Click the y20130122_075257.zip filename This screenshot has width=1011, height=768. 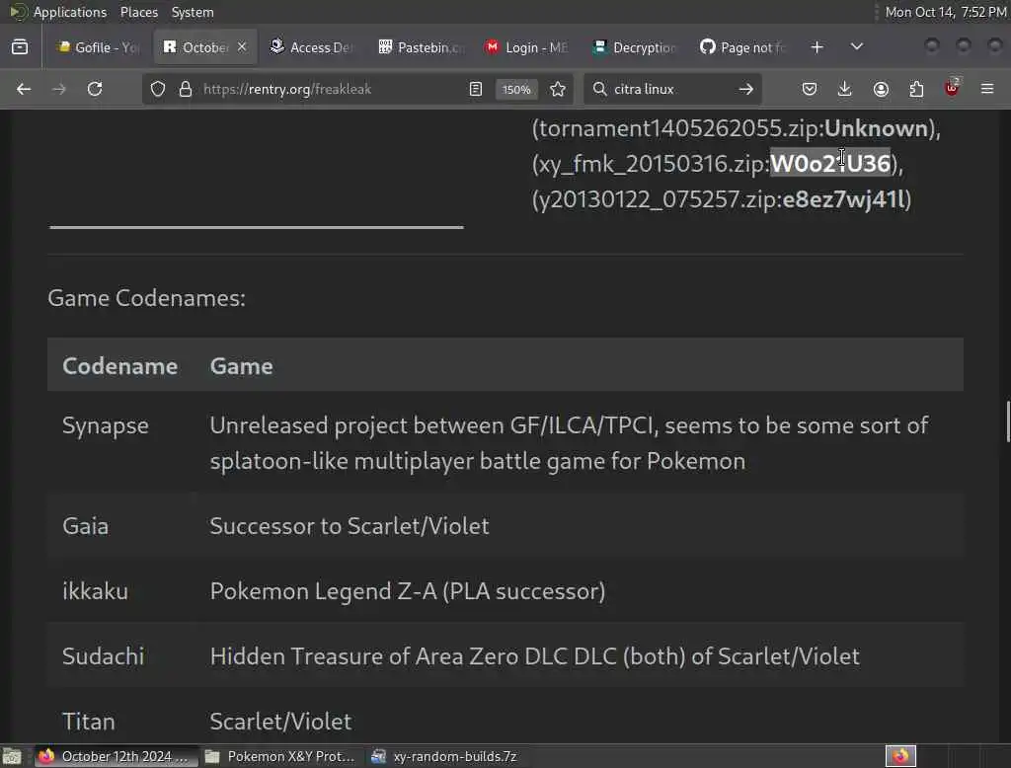[x=657, y=199]
